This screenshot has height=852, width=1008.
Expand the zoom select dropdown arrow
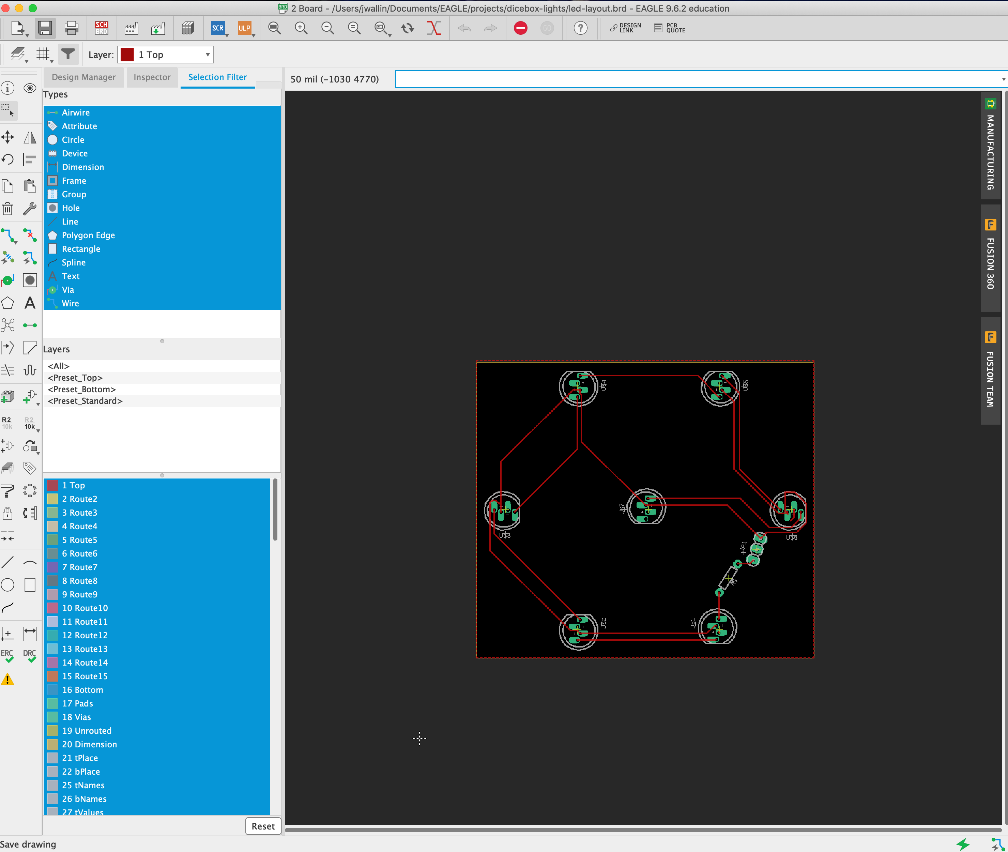point(389,35)
